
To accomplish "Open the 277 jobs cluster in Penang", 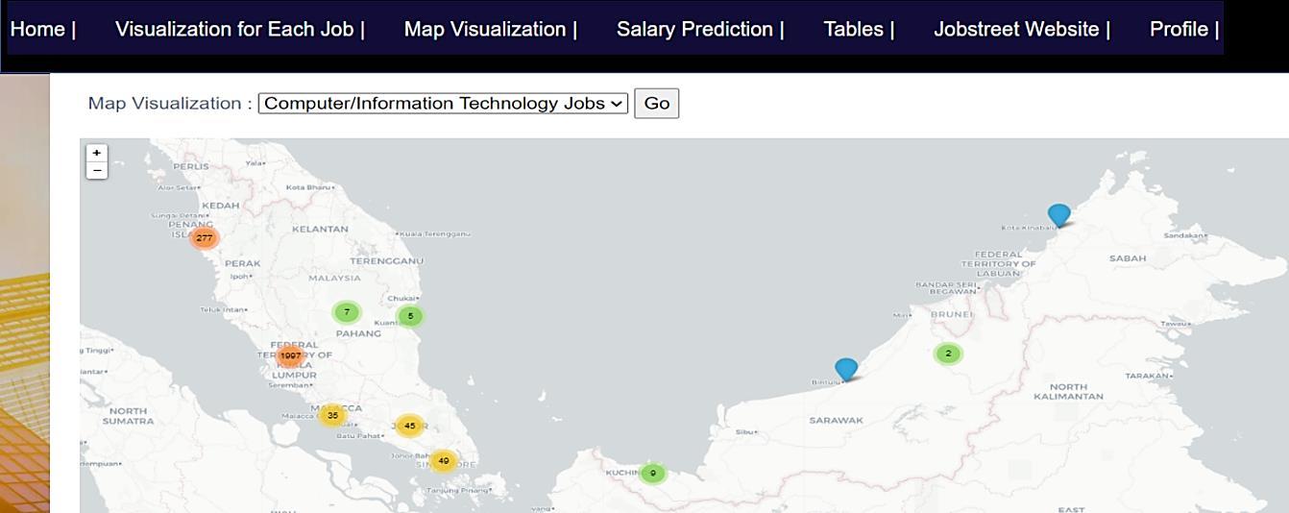I will [204, 237].
